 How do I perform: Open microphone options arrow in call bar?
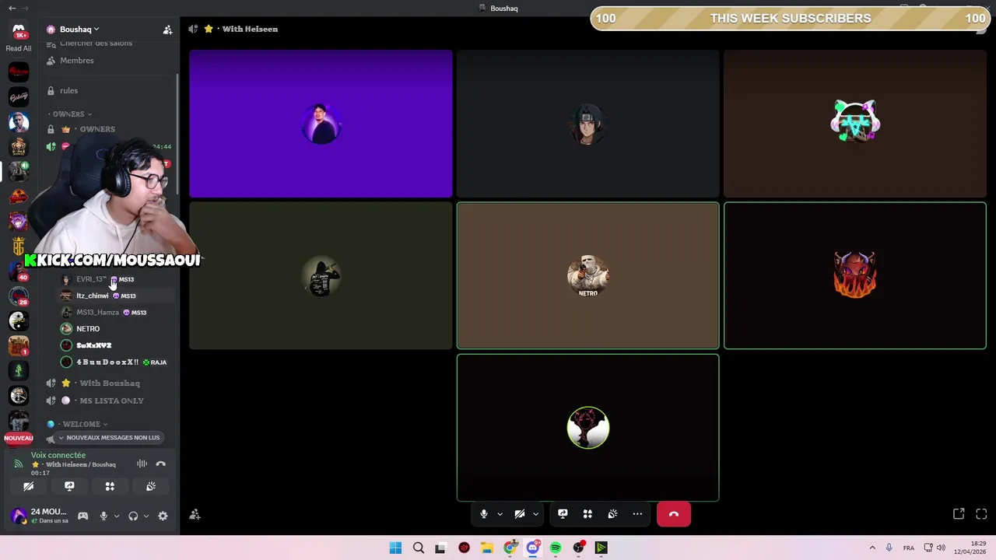pos(500,514)
